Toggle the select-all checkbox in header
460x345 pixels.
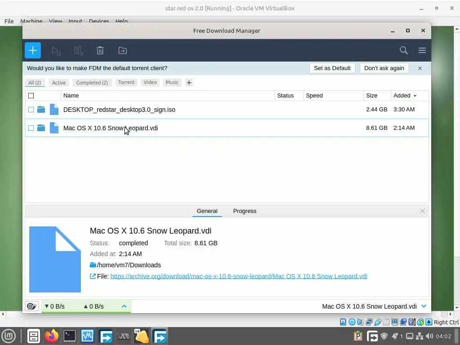pos(31,96)
